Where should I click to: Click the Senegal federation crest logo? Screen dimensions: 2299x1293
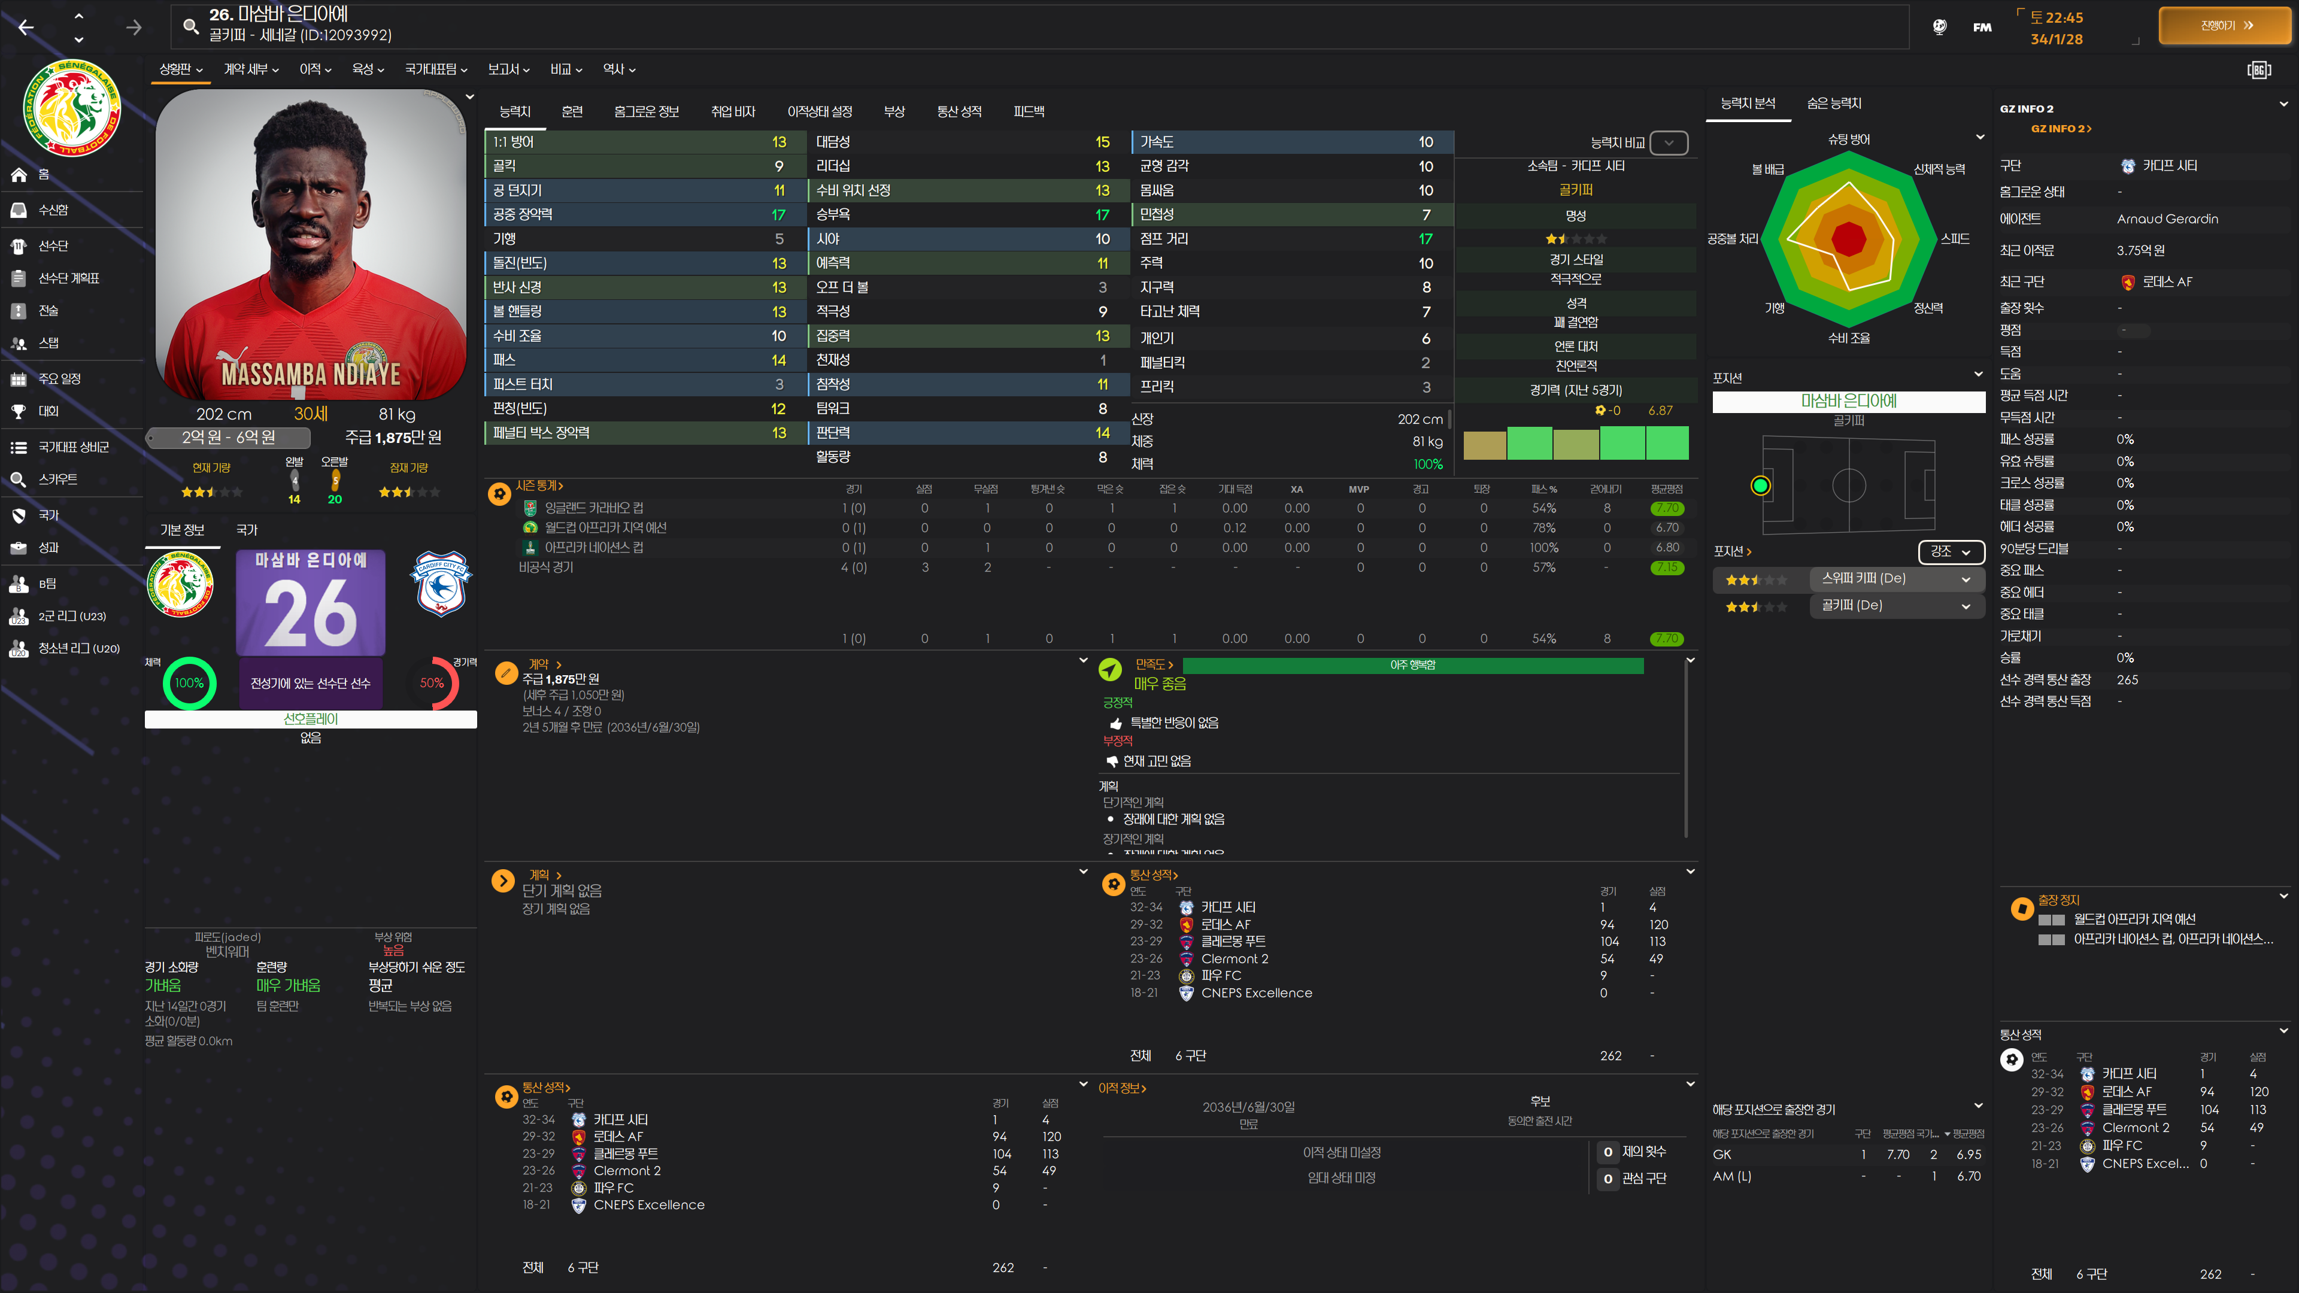pyautogui.click(x=71, y=109)
